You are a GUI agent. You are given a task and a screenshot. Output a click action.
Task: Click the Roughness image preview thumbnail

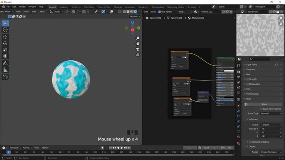(260, 35)
